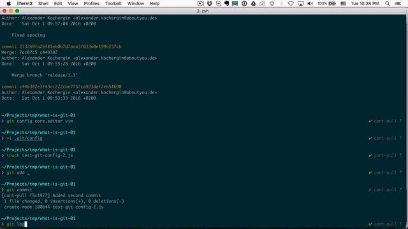Click the cant-pull branch status beside 'git commit'
This screenshot has width=408, height=229.
[x=385, y=190]
